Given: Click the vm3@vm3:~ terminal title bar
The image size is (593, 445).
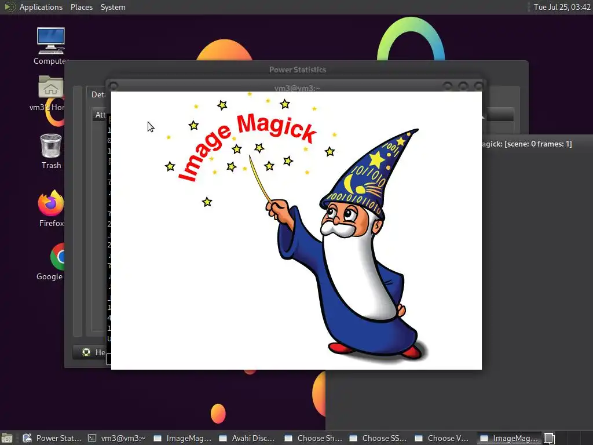Looking at the screenshot, I should click(297, 88).
